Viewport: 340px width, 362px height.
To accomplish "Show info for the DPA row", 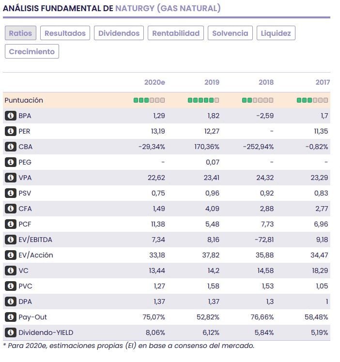I will click(x=10, y=302).
